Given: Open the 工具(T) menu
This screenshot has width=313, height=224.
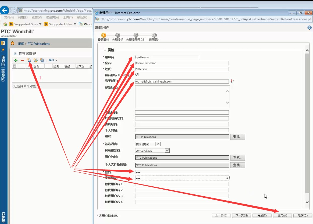Looking at the screenshot, I should (x=68, y=17).
